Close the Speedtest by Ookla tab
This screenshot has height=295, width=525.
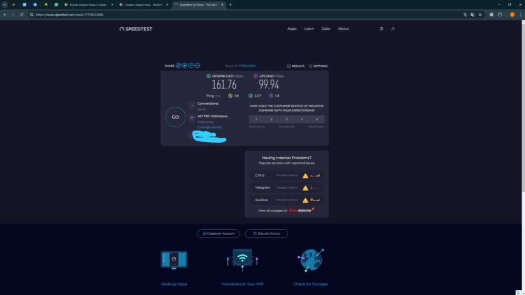point(222,5)
